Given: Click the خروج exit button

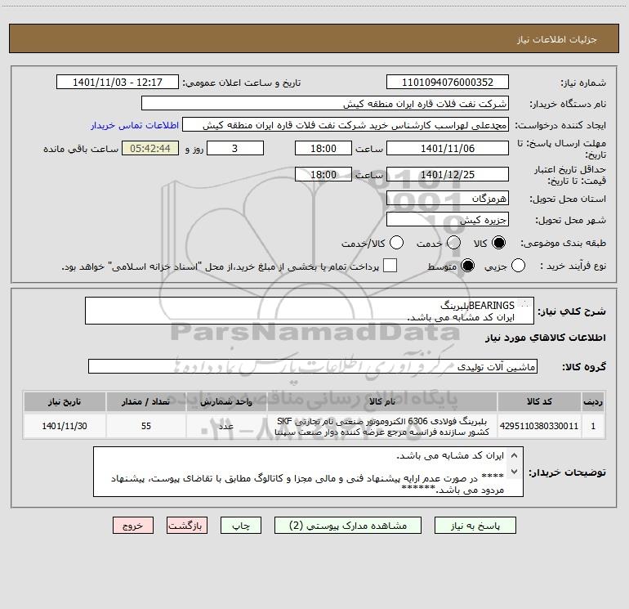Looking at the screenshot, I should click(x=133, y=526).
